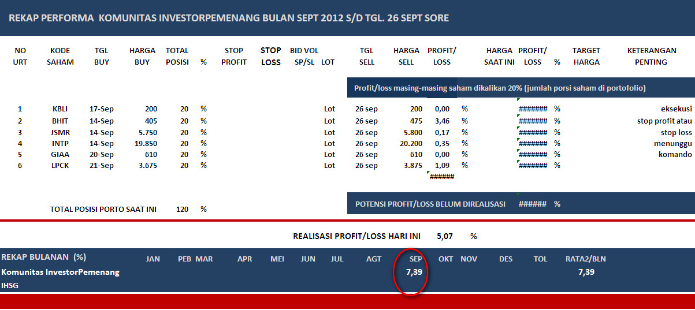
Task: Click the STOP LOSS column header
Action: 270,56
